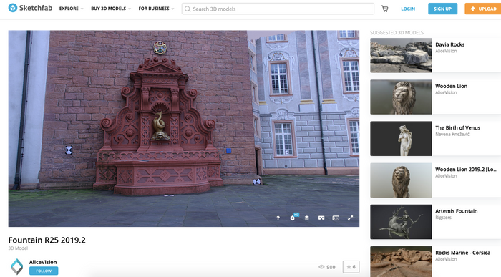Enter VR mode with goggles icon
501x277 pixels.
click(x=321, y=218)
